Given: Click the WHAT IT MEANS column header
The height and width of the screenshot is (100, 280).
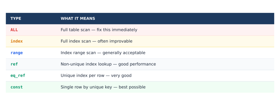Looking at the screenshot, I should [78, 19].
